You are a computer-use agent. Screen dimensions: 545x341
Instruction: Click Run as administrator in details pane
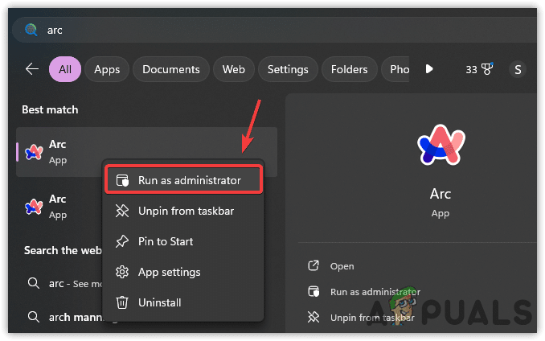tap(375, 292)
